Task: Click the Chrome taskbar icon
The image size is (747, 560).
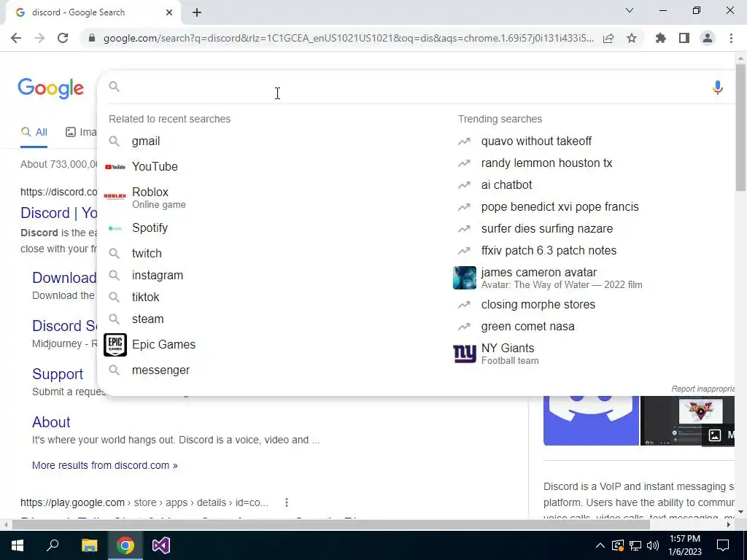Action: pyautogui.click(x=125, y=545)
